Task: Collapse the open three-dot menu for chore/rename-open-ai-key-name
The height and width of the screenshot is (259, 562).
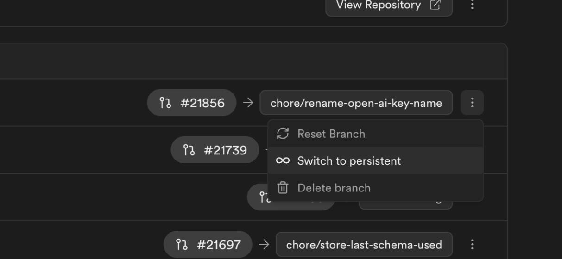Action: [x=472, y=103]
